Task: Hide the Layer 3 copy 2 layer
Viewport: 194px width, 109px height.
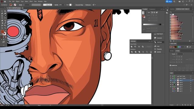Action: pyautogui.click(x=171, y=78)
